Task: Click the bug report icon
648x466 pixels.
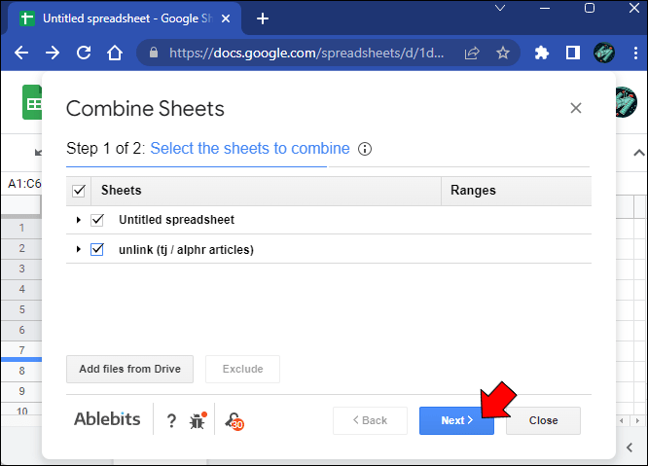Action: coord(198,420)
